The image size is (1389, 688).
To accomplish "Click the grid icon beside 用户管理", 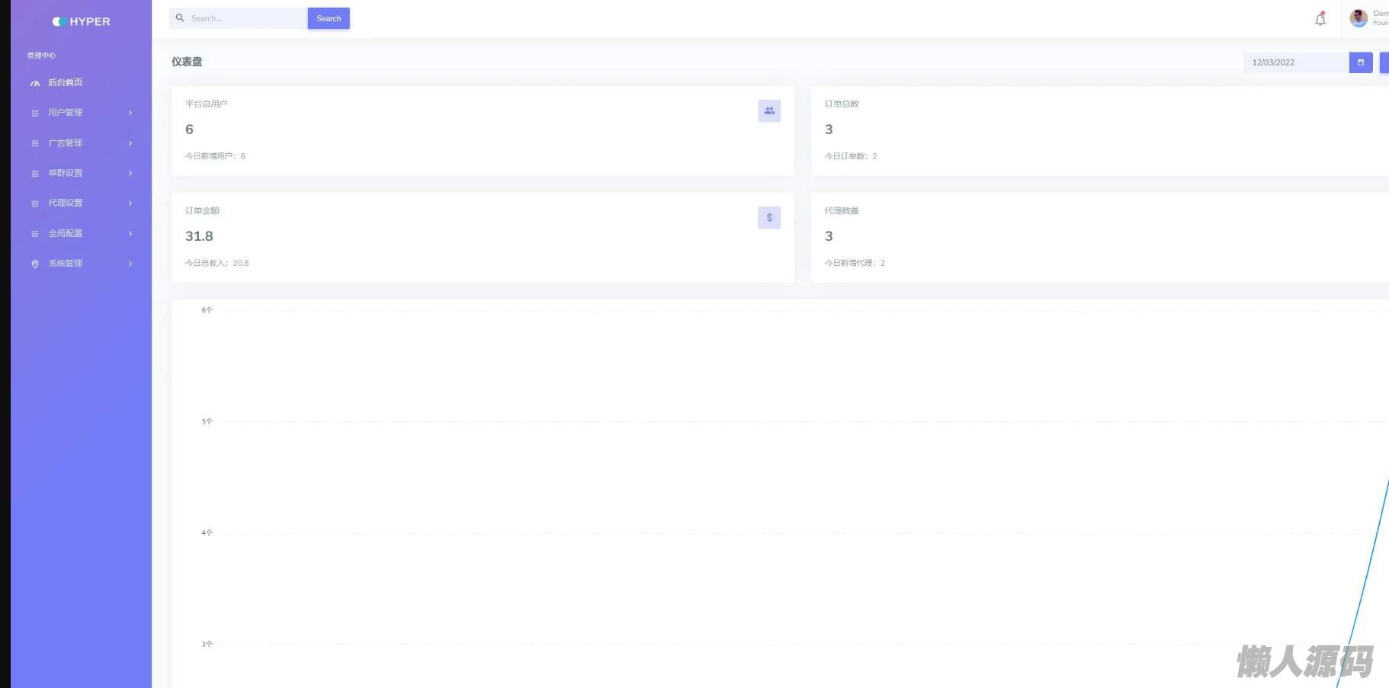I will coord(35,113).
